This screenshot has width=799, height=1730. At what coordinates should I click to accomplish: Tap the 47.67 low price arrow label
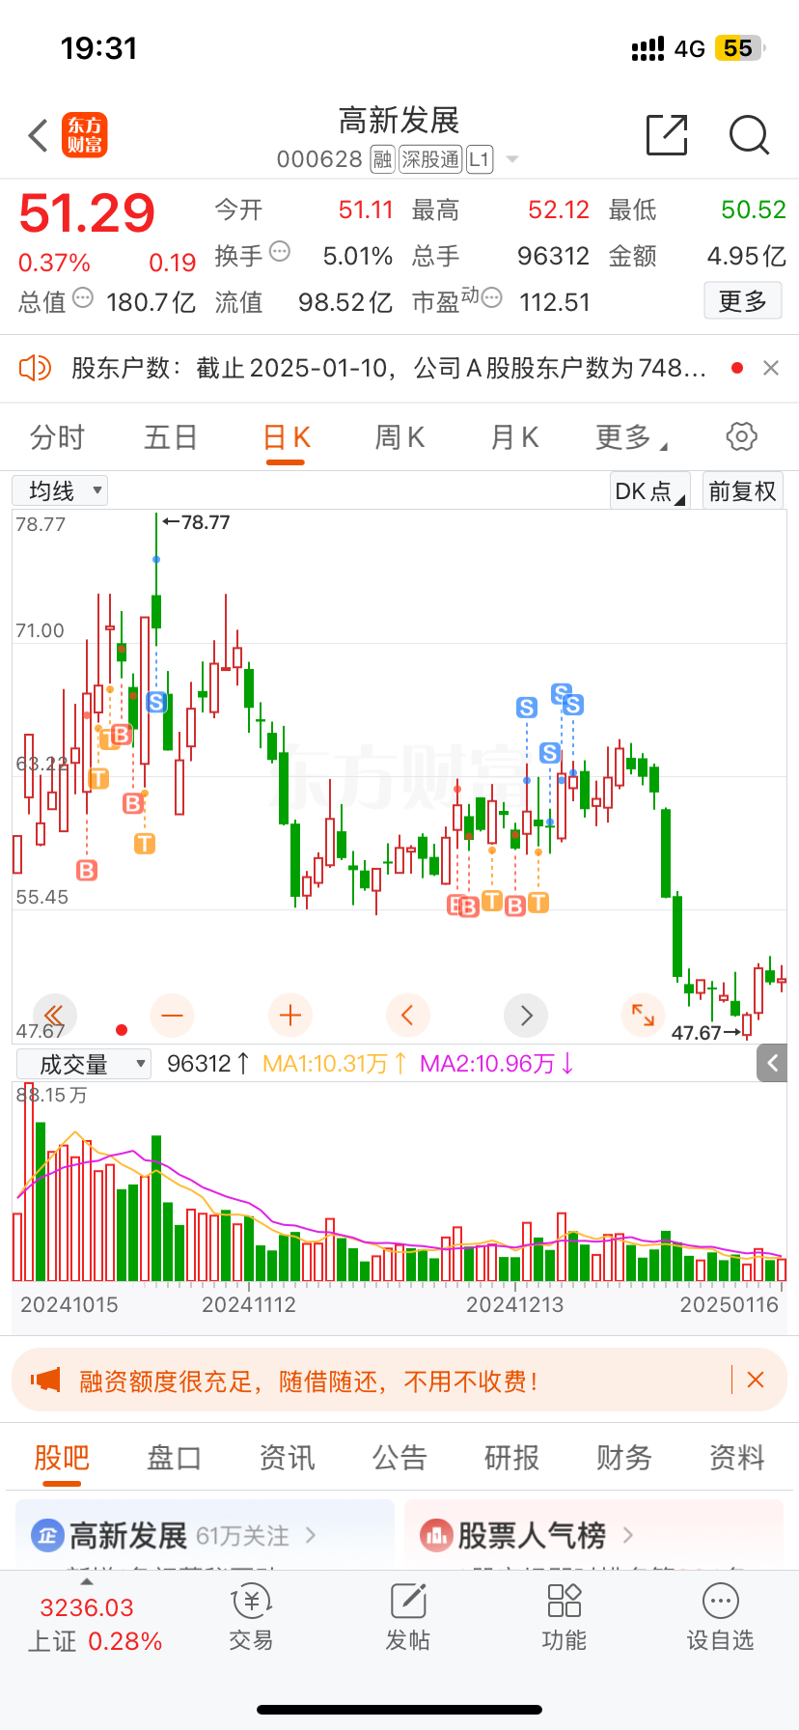(x=706, y=1032)
